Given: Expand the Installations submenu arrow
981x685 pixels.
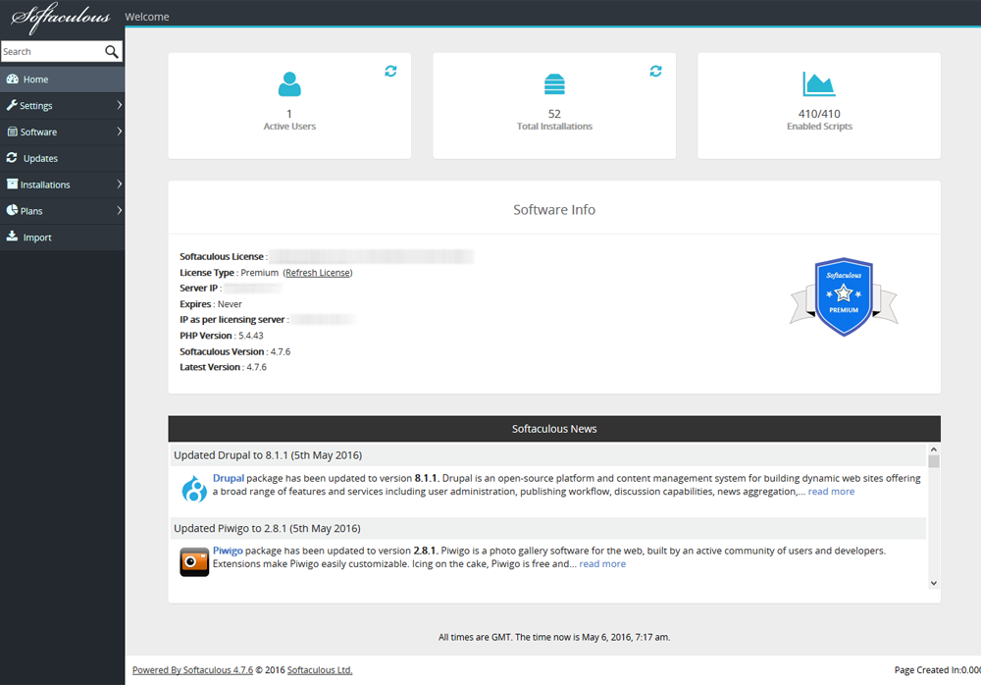Looking at the screenshot, I should point(119,184).
